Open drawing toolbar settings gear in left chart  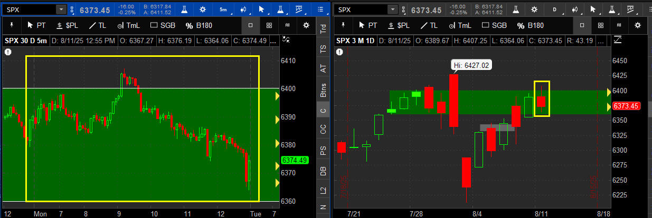pyautogui.click(x=306, y=25)
